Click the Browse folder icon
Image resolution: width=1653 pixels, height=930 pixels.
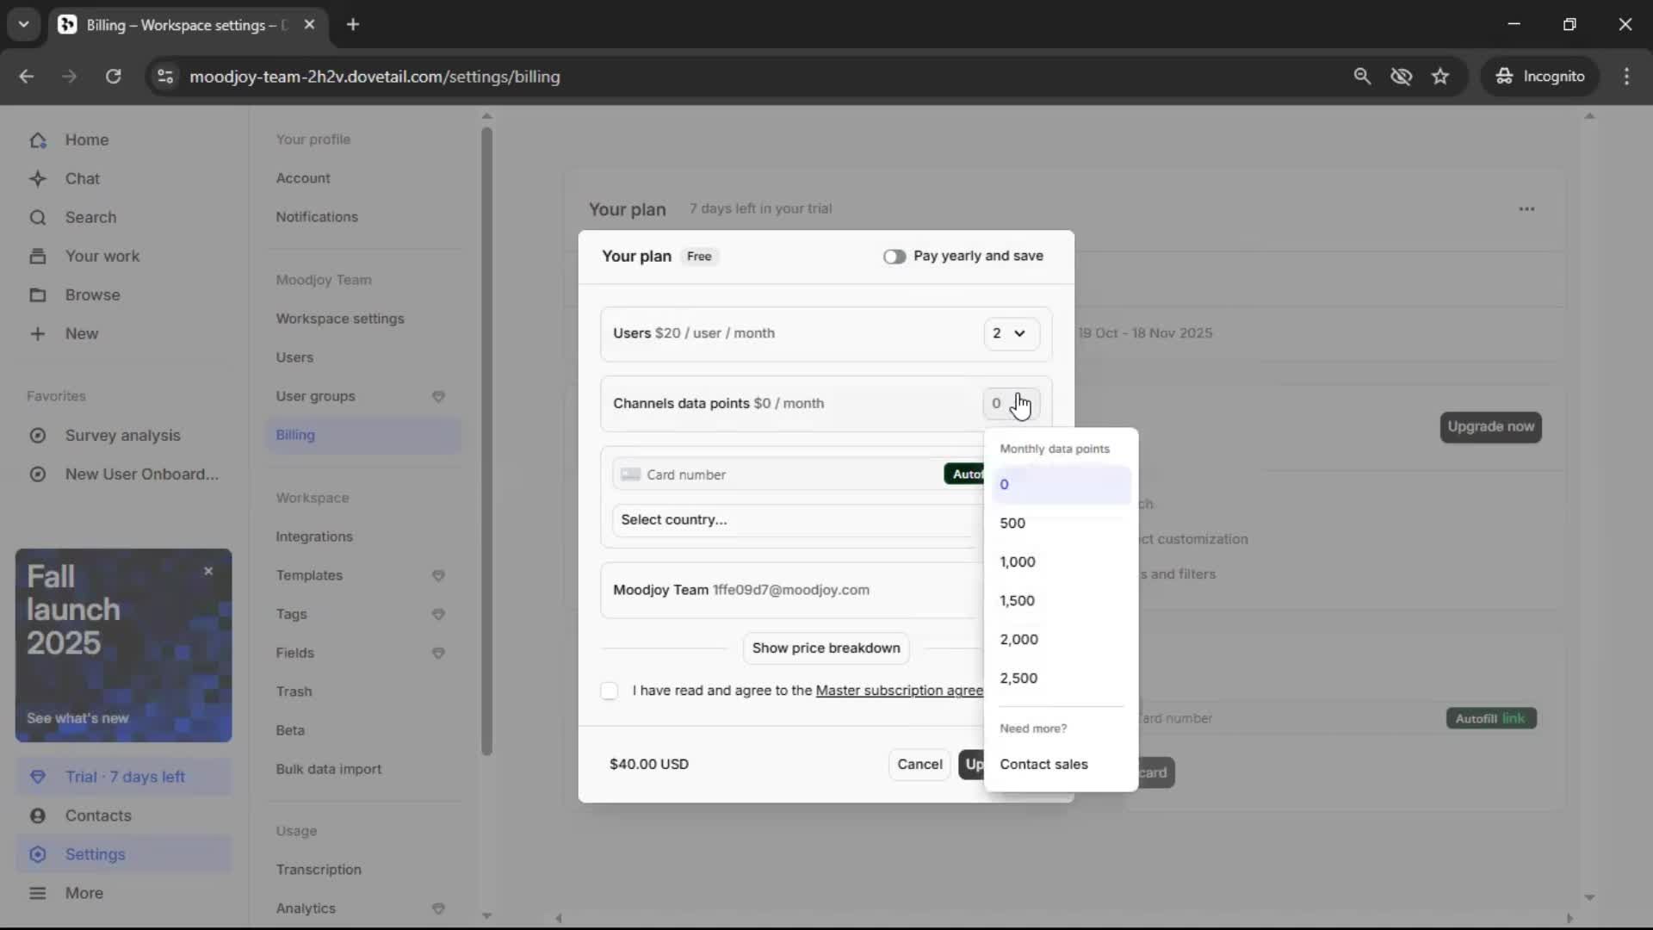point(38,295)
